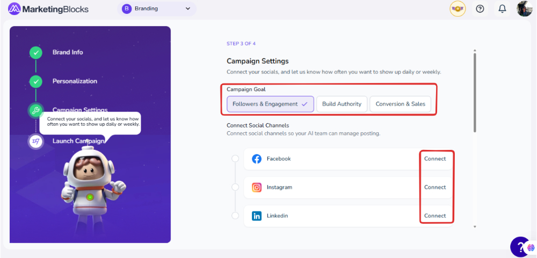Click the Facebook logo icon
Viewport: 537px width, 258px height.
257,159
